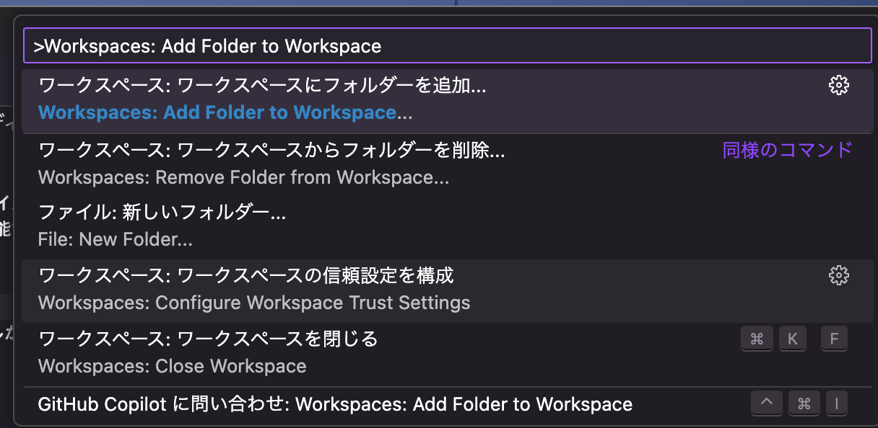Click the K key badge in Close Workspace shortcut

[792, 339]
